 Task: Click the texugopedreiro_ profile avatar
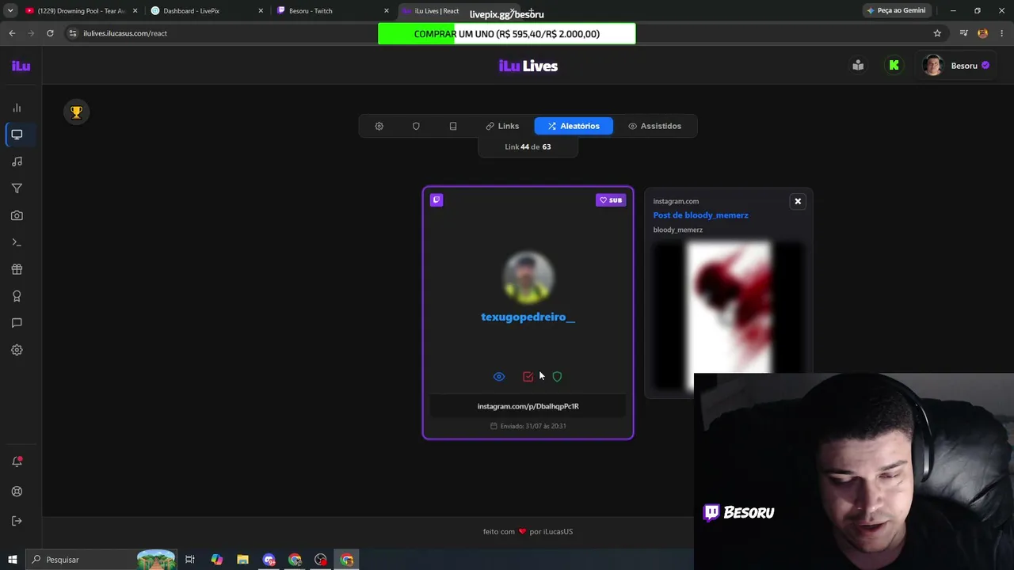528,277
